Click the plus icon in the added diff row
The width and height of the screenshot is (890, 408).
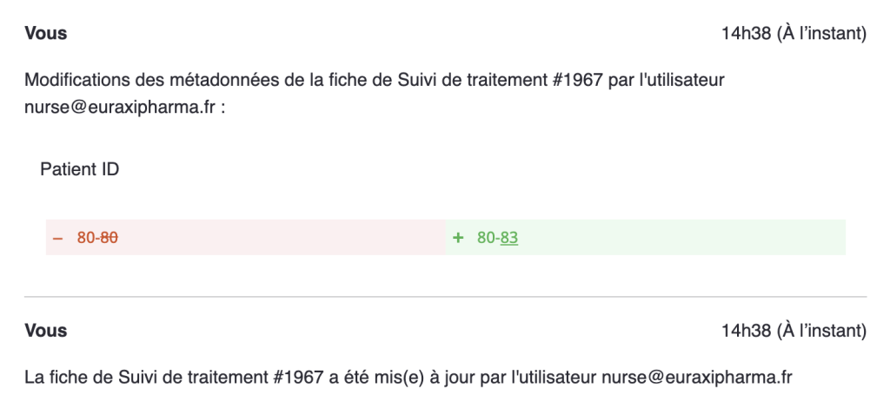coord(458,238)
